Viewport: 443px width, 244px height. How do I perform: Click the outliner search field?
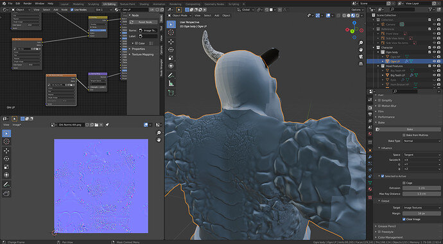[402, 10]
